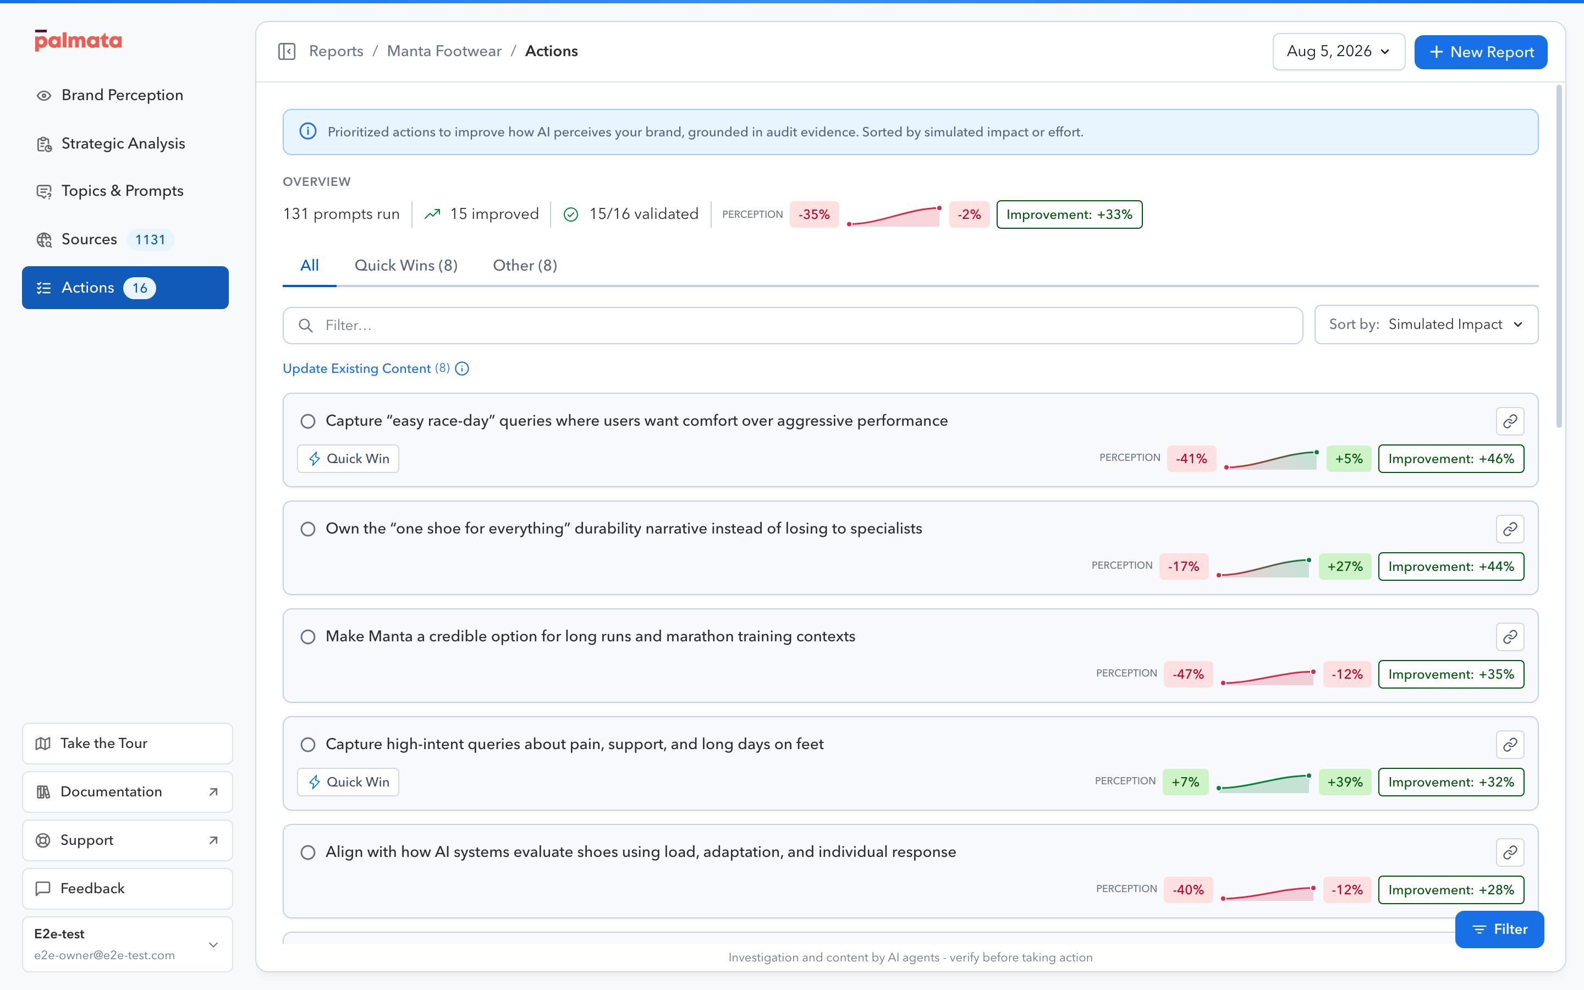Mark "easy race-day" action as done
This screenshot has width=1584, height=990.
307,421
